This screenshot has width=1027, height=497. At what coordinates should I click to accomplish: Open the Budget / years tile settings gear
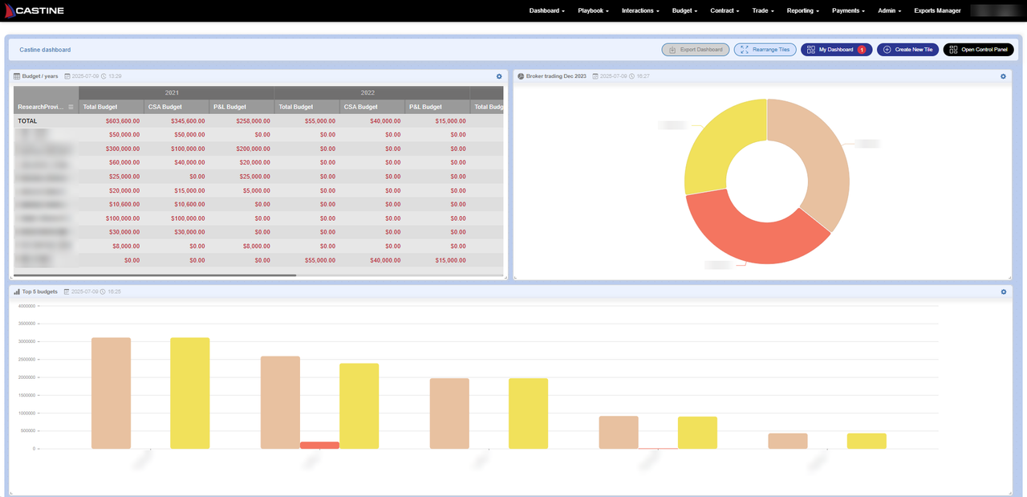(x=499, y=76)
